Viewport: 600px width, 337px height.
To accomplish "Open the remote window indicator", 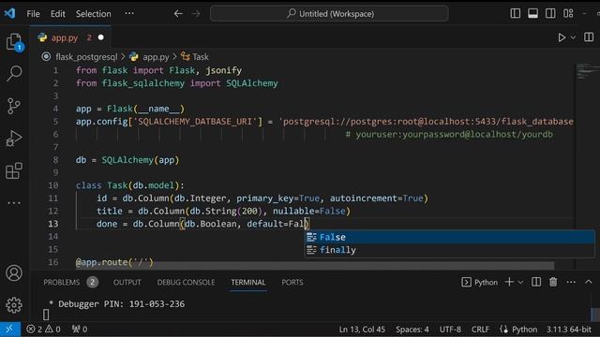I will (10, 329).
